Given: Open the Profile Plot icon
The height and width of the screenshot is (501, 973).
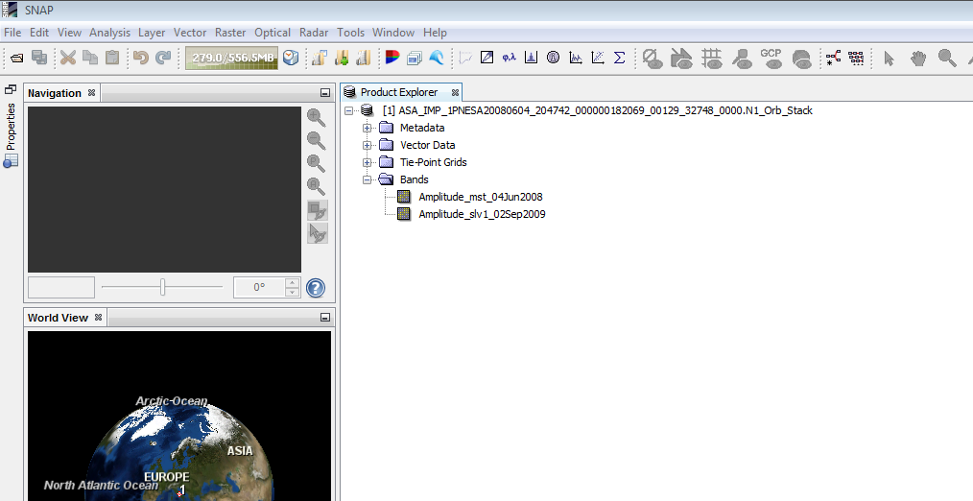Looking at the screenshot, I should point(575,58).
